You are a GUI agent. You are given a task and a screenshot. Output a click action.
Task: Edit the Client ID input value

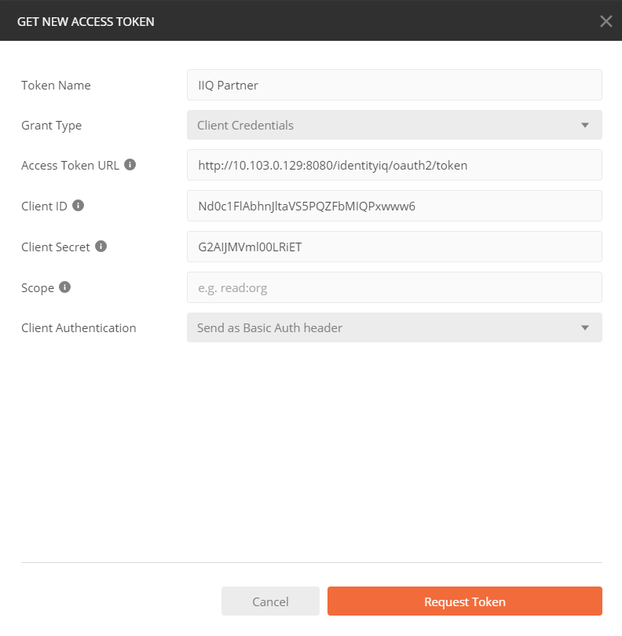click(x=394, y=207)
